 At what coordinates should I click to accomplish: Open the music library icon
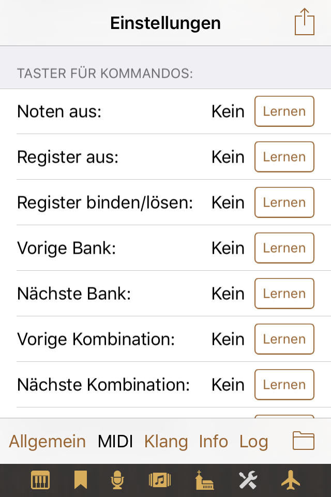pos(160,480)
